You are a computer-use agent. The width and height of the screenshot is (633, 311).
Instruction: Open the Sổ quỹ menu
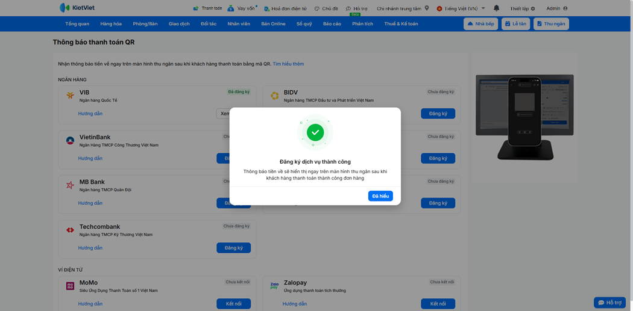pyautogui.click(x=304, y=24)
